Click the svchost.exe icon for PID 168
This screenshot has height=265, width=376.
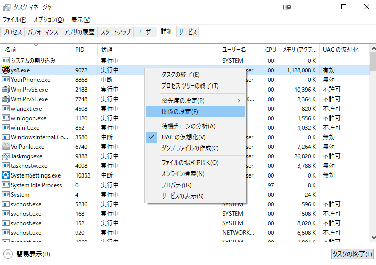[x=5, y=213]
